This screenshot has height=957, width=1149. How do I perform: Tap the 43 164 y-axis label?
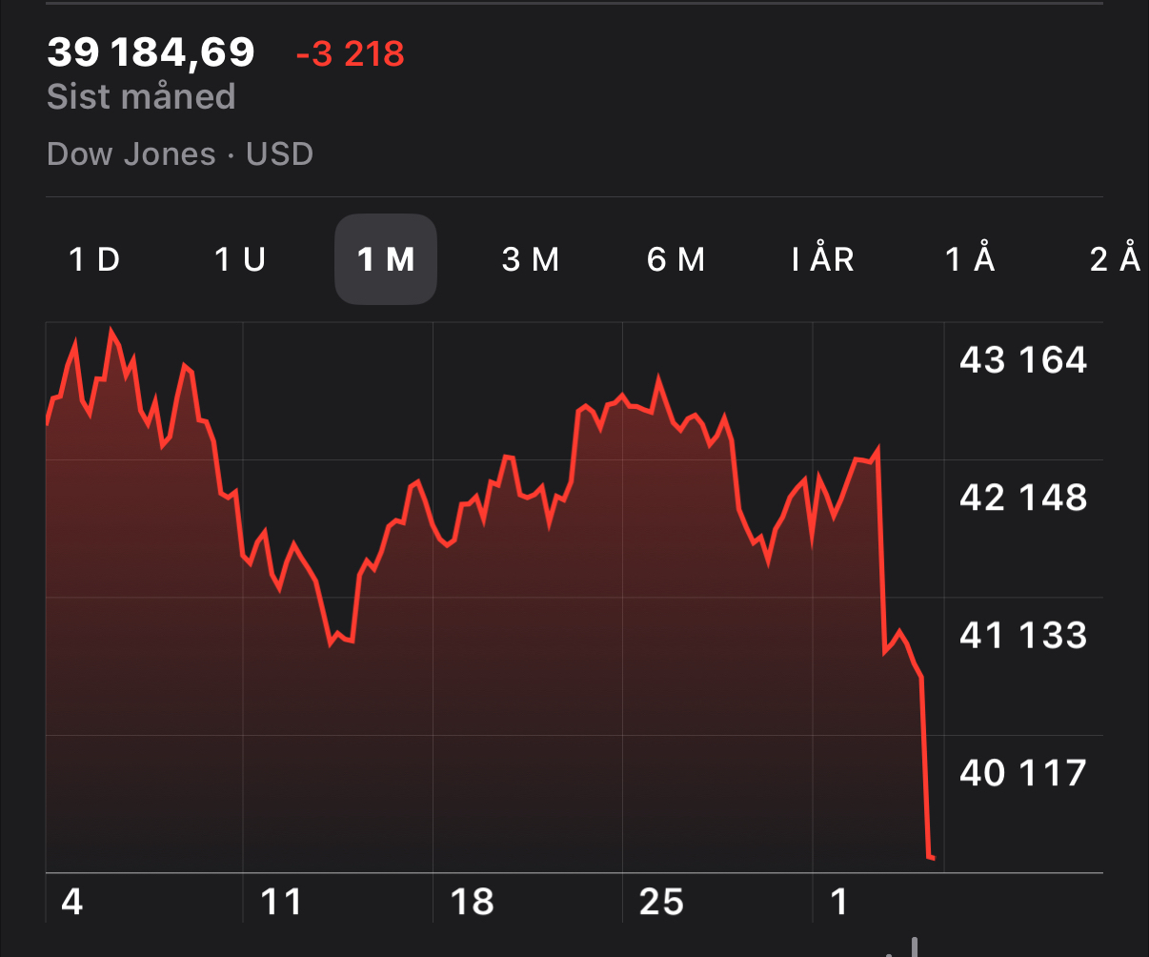[x=1022, y=360]
